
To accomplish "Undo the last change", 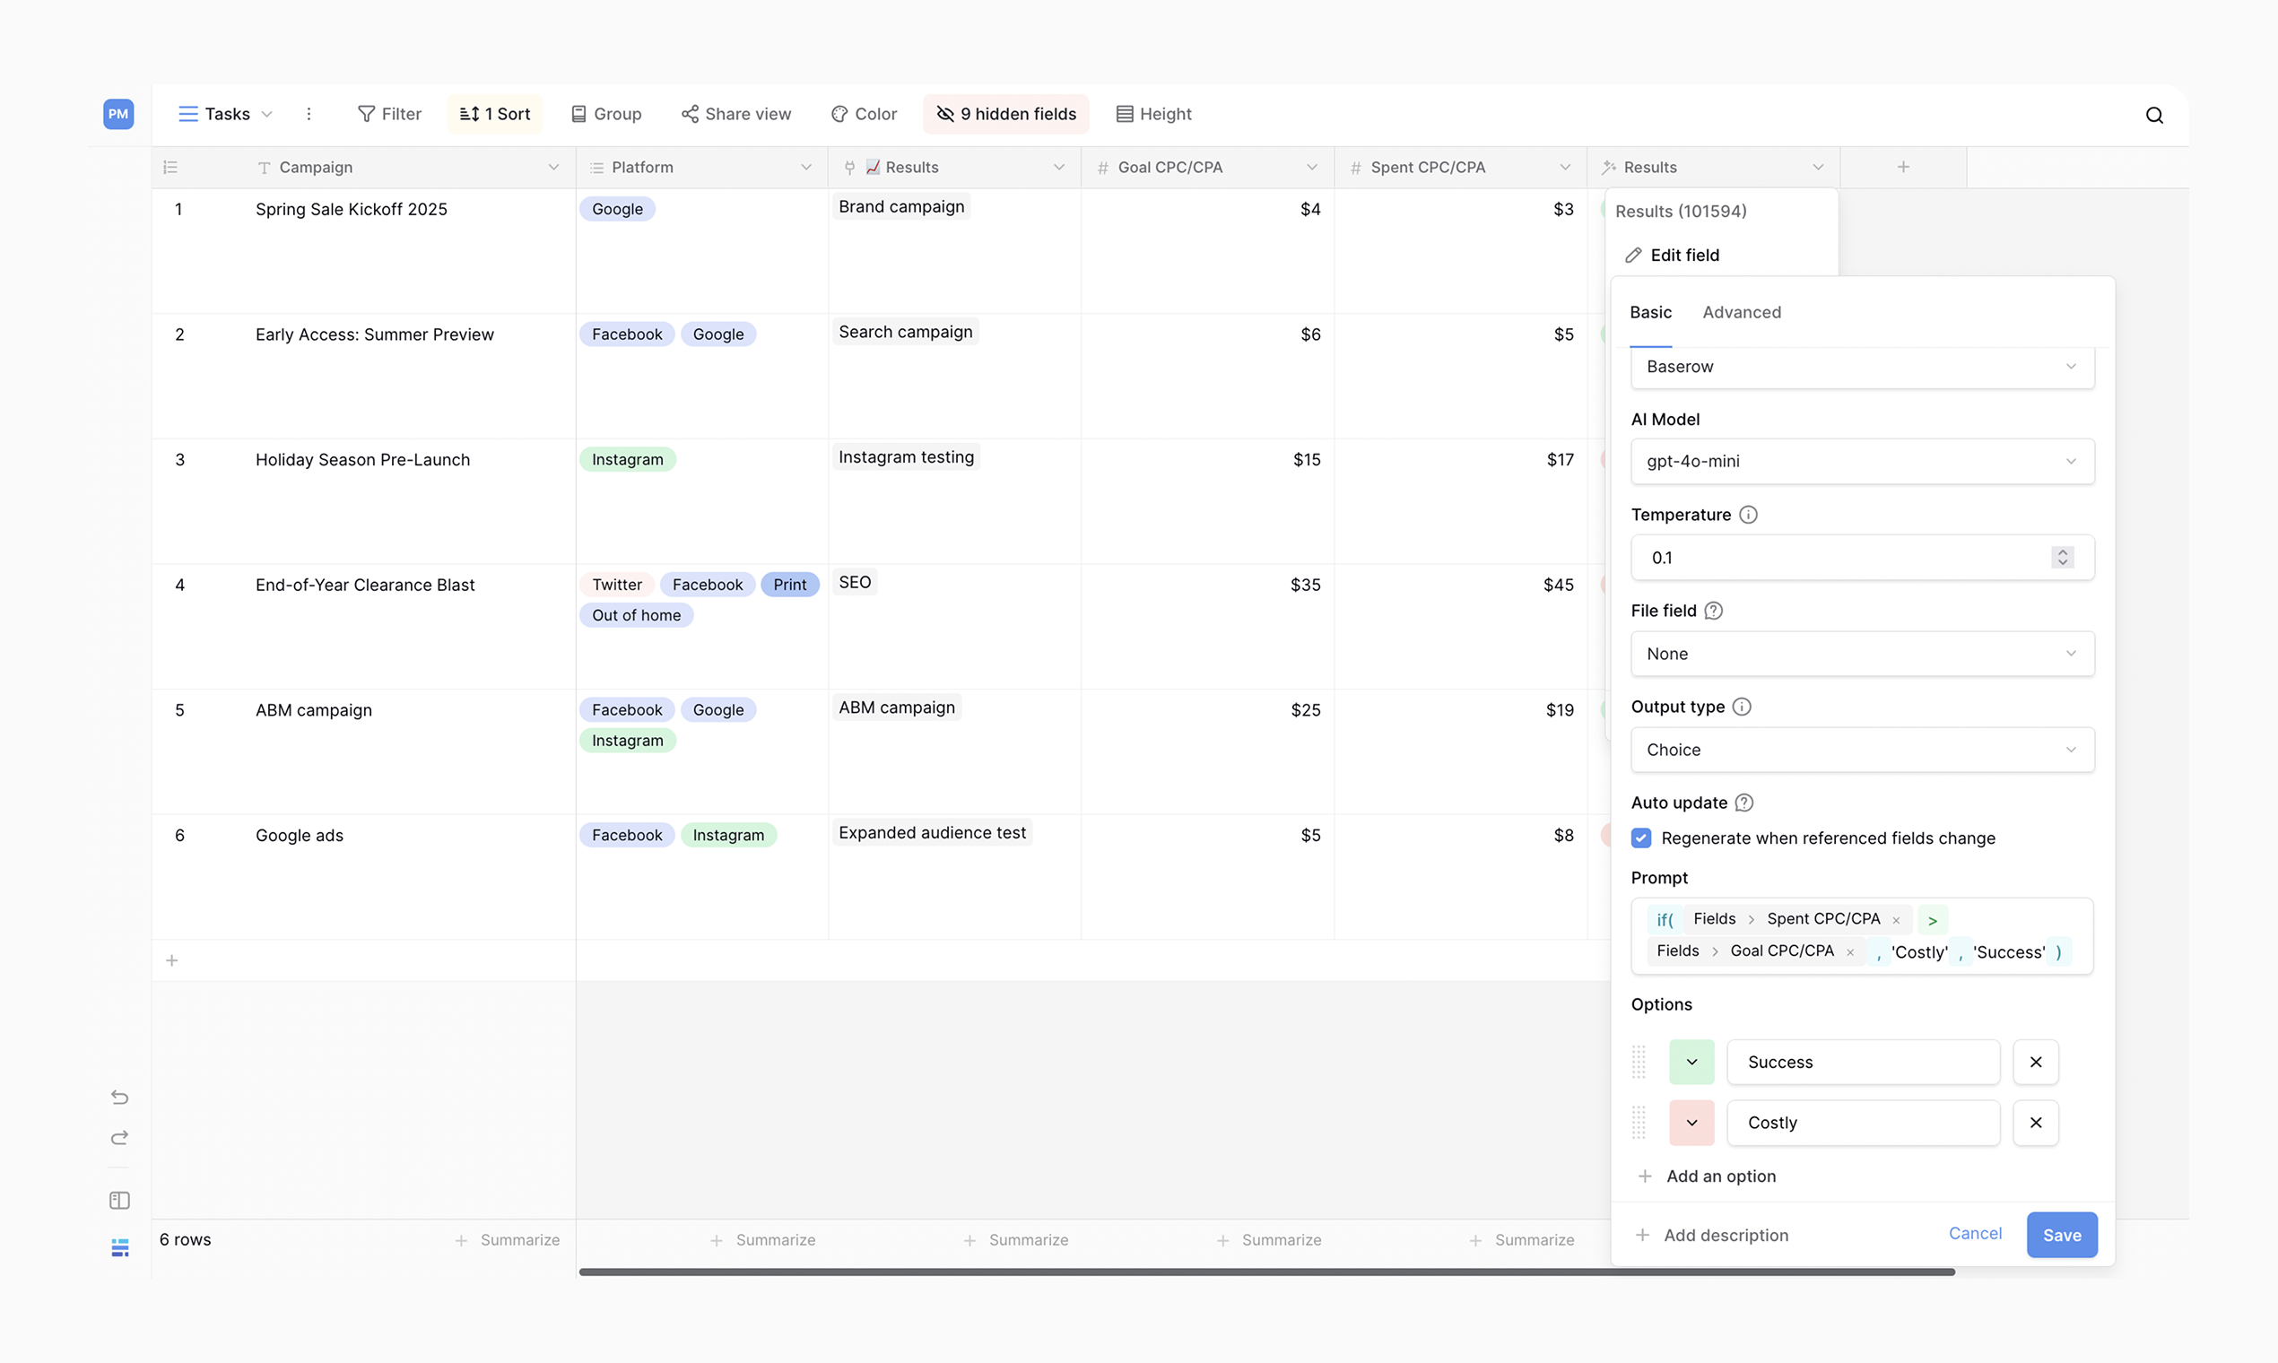I will coord(119,1097).
